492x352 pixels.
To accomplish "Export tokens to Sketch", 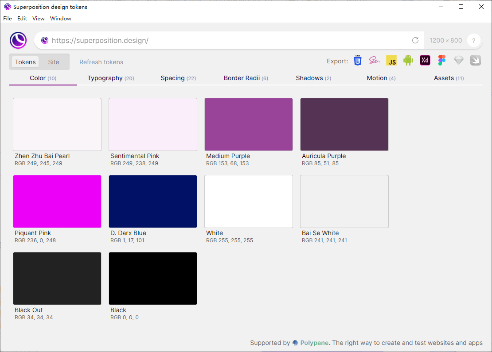I will pos(459,61).
